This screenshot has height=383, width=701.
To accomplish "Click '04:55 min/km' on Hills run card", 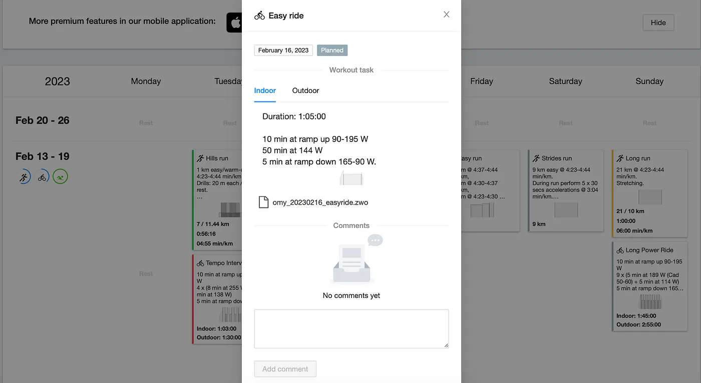I will (215, 243).
